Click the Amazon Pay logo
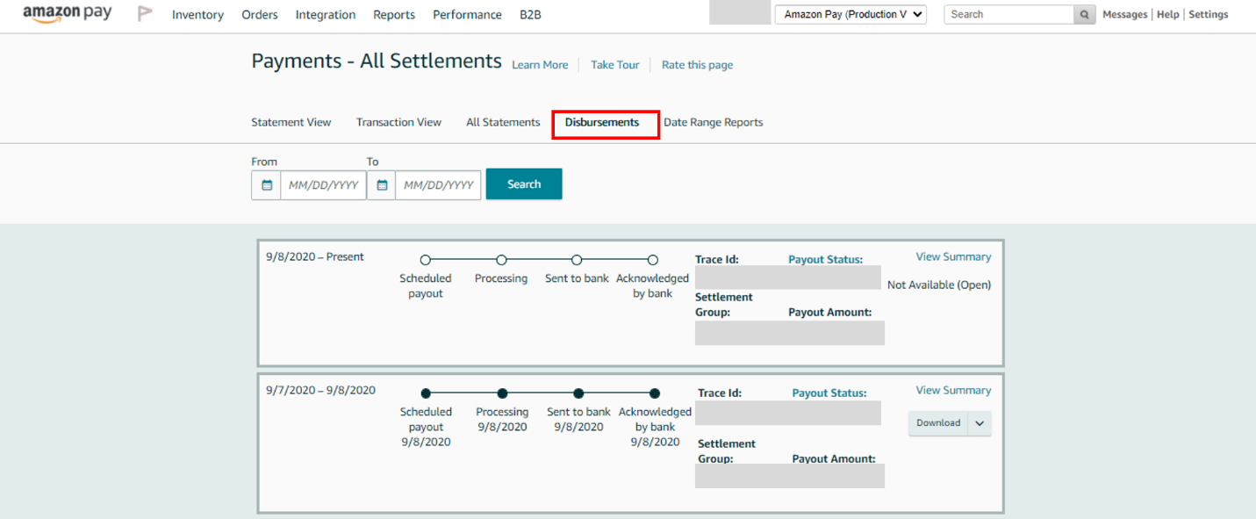The width and height of the screenshot is (1256, 519). coord(67,15)
